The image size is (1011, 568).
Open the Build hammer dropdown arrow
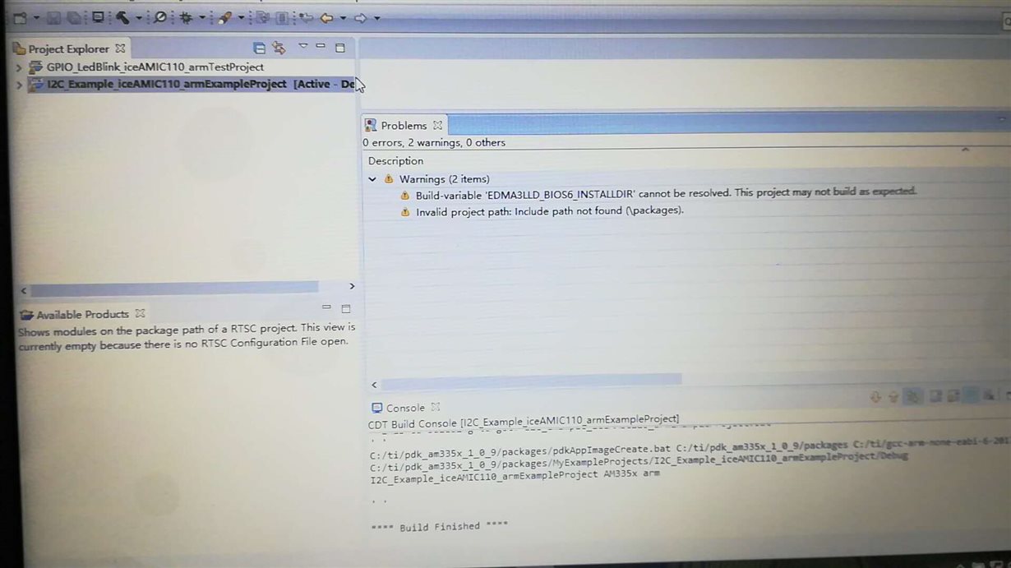tap(139, 18)
